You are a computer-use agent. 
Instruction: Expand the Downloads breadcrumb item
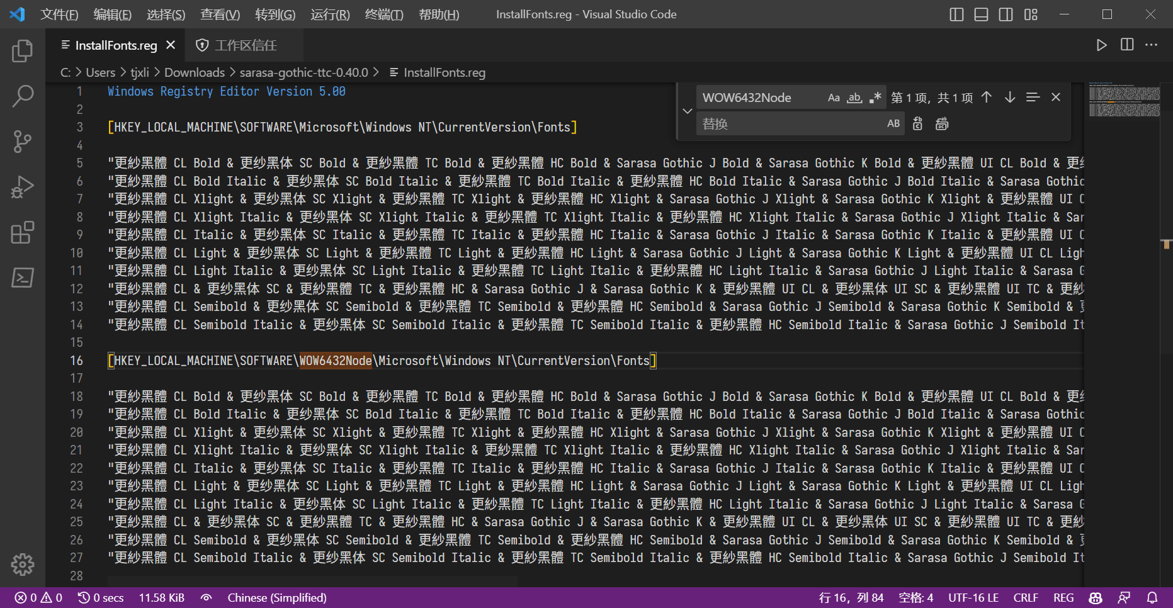[194, 72]
